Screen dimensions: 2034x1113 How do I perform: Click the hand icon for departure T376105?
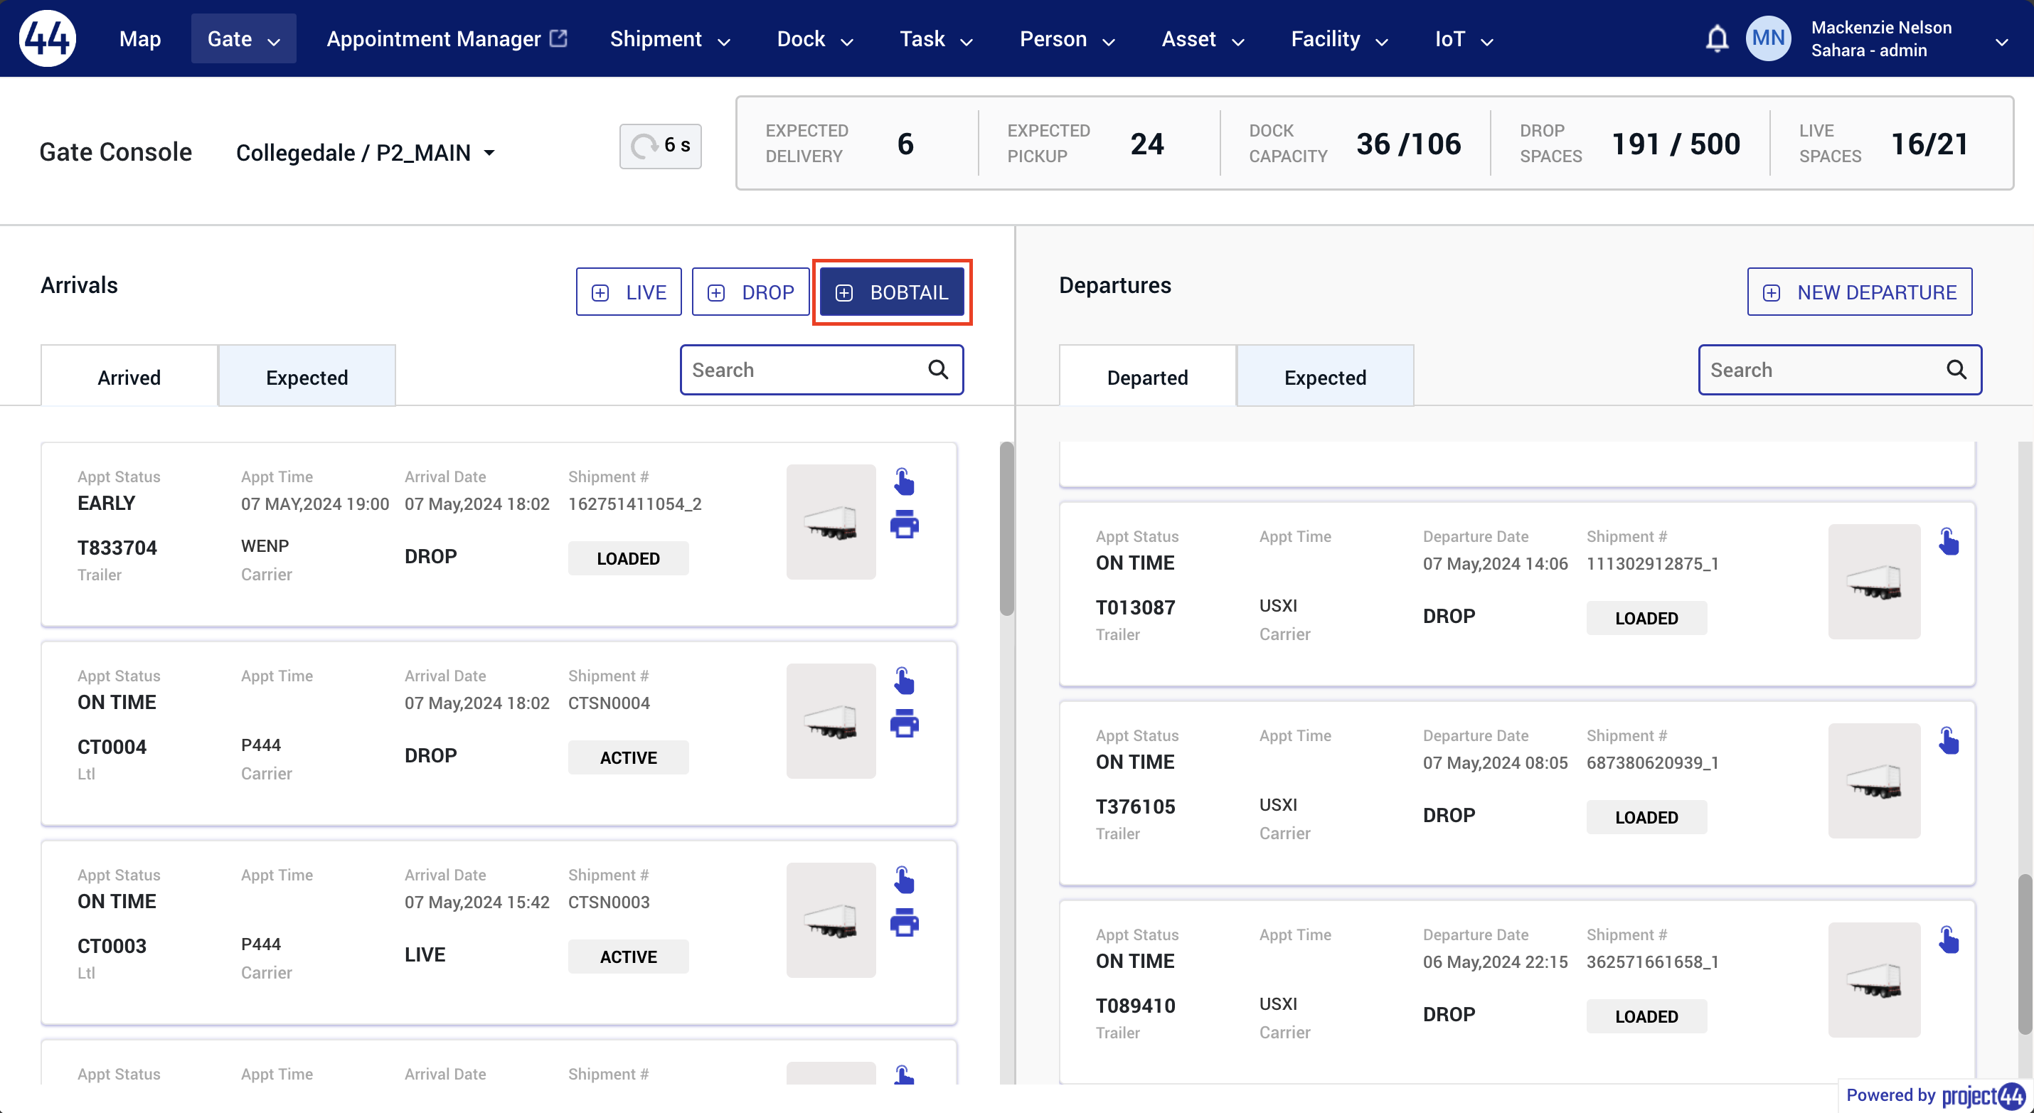tap(1949, 740)
